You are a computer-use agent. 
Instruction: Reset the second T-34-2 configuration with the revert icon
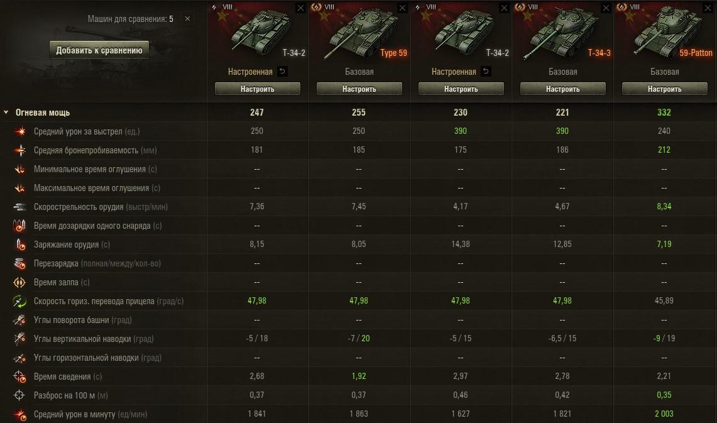(x=486, y=72)
